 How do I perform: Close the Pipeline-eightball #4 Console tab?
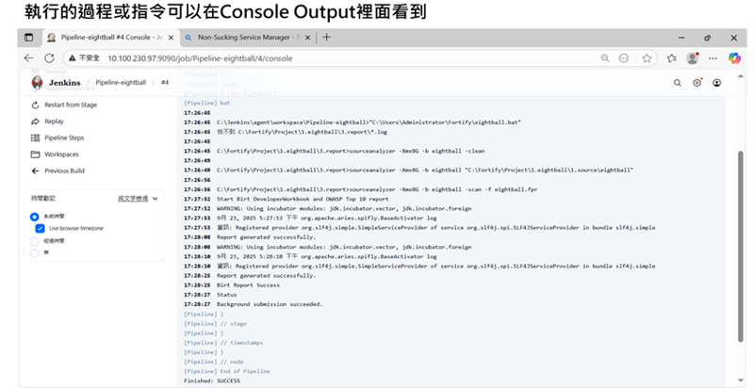[171, 38]
